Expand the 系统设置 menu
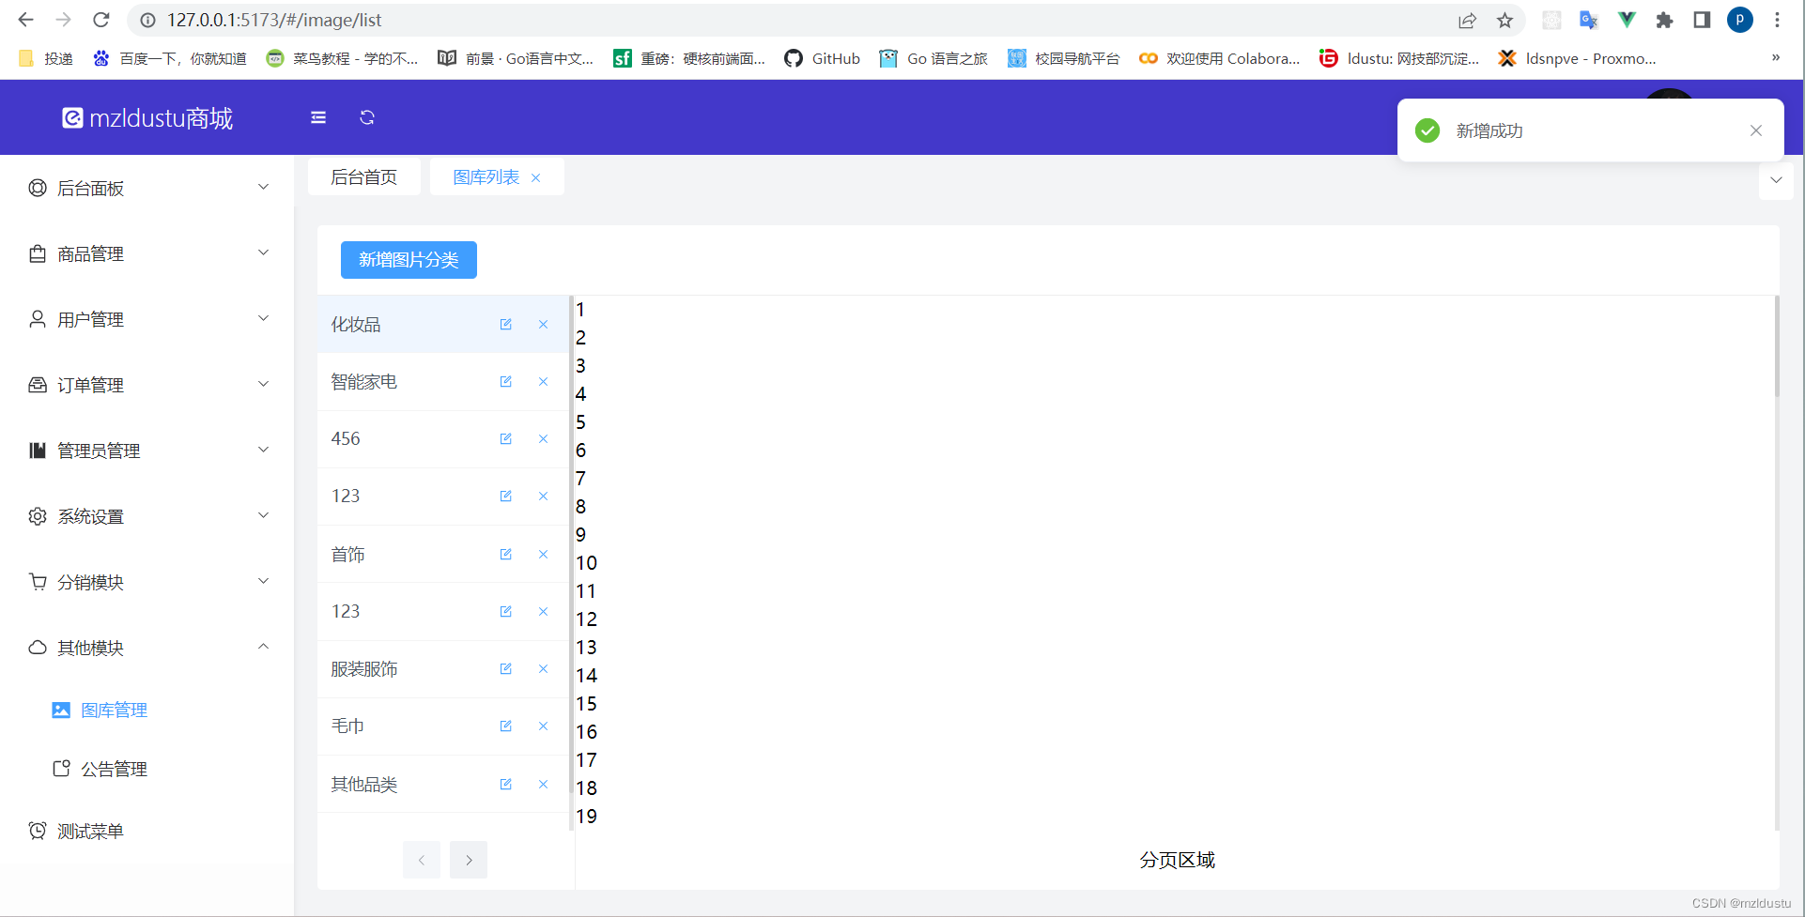The width and height of the screenshot is (1805, 917). point(147,516)
